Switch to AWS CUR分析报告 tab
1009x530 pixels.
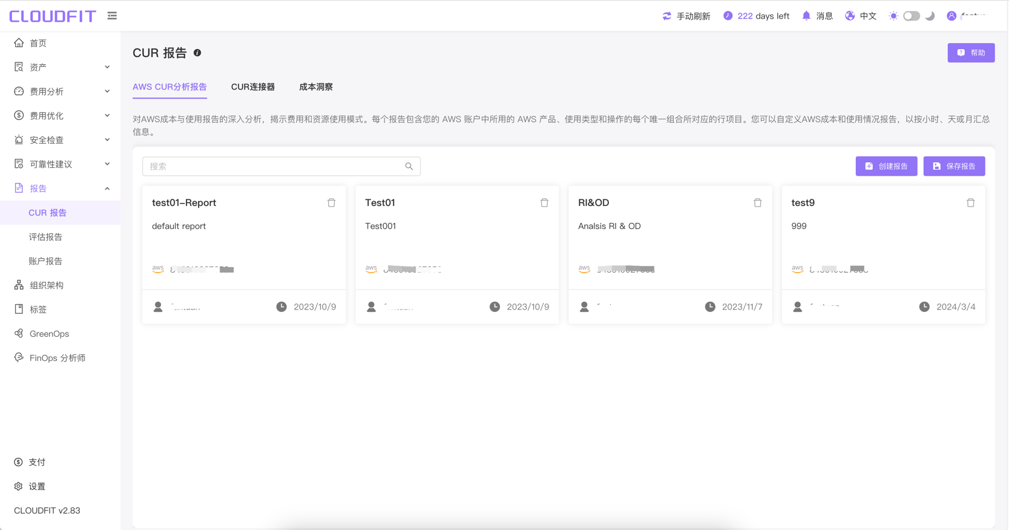(x=169, y=87)
